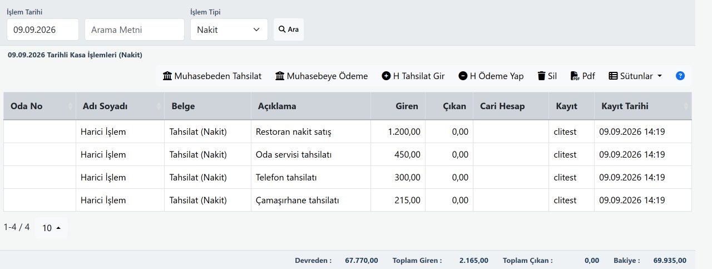Click the date in Oda servisi row
Viewport: 712px width, 269px height.
click(632, 154)
